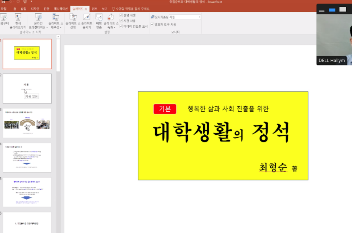Viewport: 352px width, 233px height.
Task: Expand 슬라이드 쇼 녹화 dropdown arrow
Action: click(x=115, y=27)
